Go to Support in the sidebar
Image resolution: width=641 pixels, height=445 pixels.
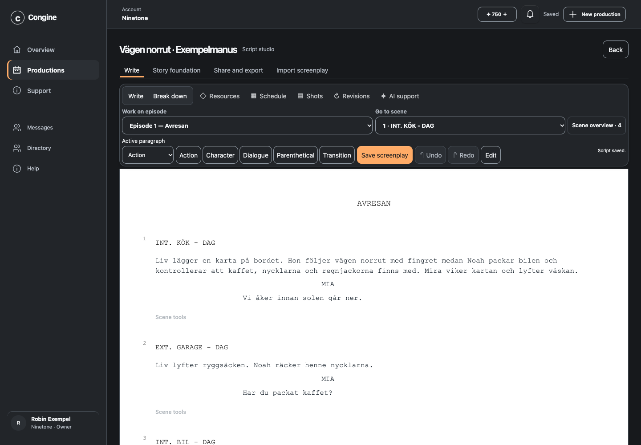point(53,91)
